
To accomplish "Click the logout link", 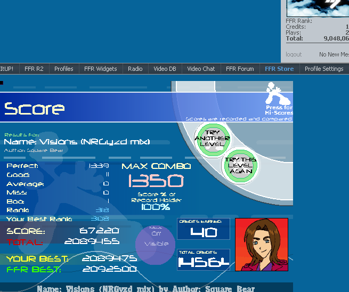I will coord(294,54).
